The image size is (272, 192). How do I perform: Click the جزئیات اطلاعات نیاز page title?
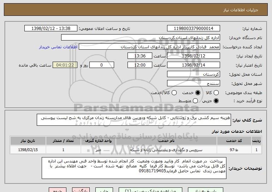click(241, 10)
